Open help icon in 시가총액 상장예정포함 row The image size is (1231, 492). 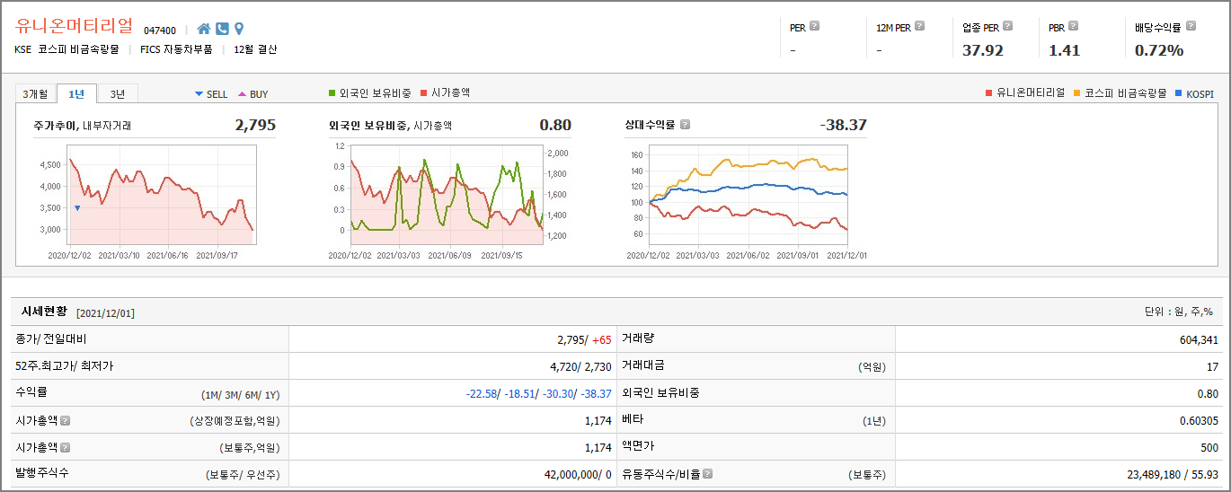click(x=65, y=420)
